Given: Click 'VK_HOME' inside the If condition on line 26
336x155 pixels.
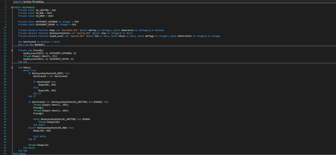Looking at the screenshot, I should click(58, 73).
